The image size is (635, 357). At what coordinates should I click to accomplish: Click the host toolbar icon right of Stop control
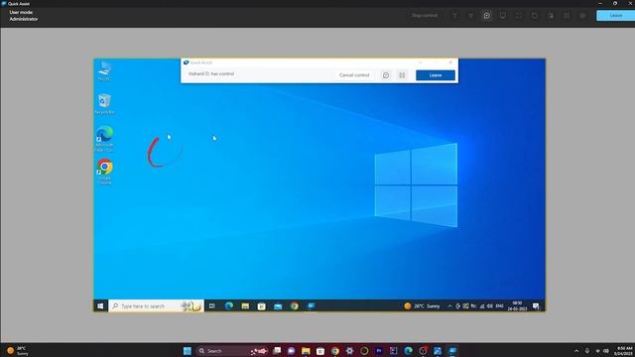click(x=454, y=16)
